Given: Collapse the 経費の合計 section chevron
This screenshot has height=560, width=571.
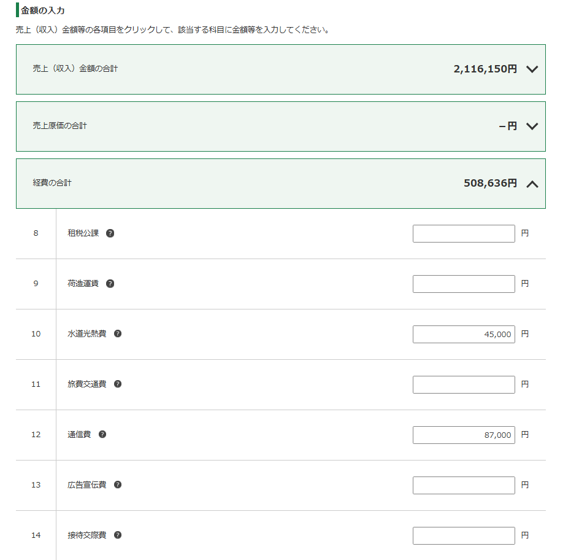Looking at the screenshot, I should [532, 184].
